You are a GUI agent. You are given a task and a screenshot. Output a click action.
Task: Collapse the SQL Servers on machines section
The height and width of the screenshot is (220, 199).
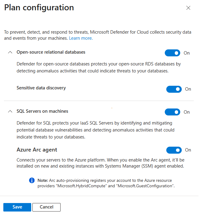click(10, 112)
